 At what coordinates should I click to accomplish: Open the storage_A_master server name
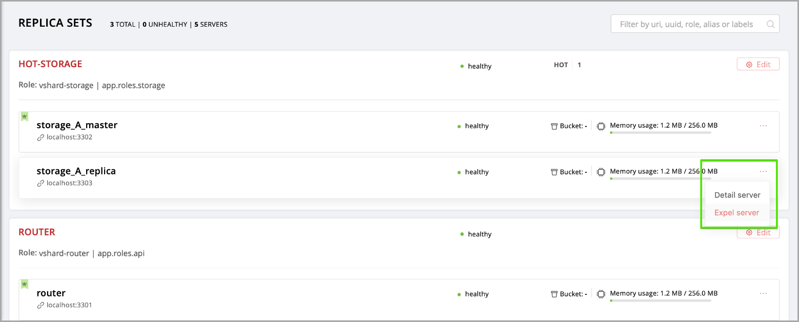pos(77,125)
